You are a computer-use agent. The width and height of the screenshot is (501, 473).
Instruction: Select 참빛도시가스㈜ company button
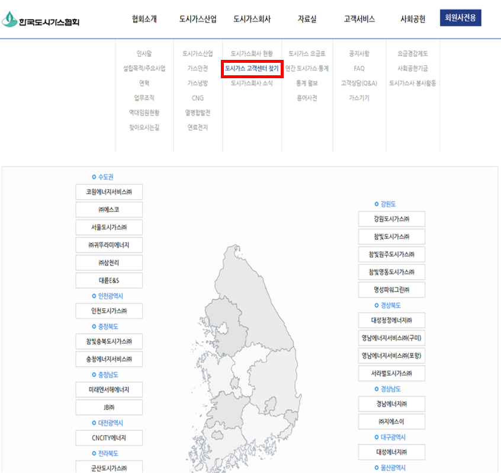click(x=391, y=237)
